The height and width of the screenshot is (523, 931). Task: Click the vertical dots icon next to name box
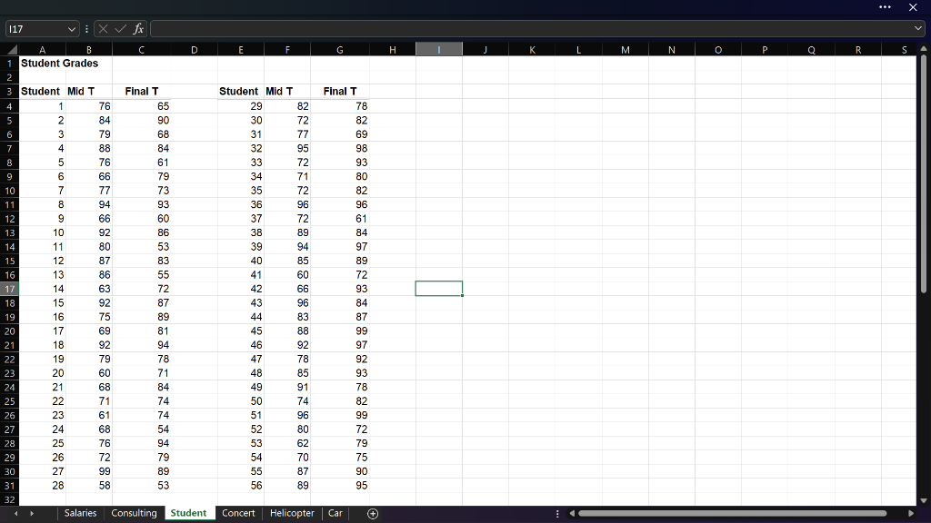[86, 28]
